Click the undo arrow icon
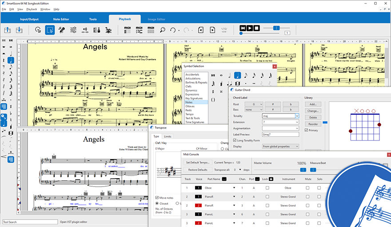This screenshot has width=391, height=227. point(173,30)
